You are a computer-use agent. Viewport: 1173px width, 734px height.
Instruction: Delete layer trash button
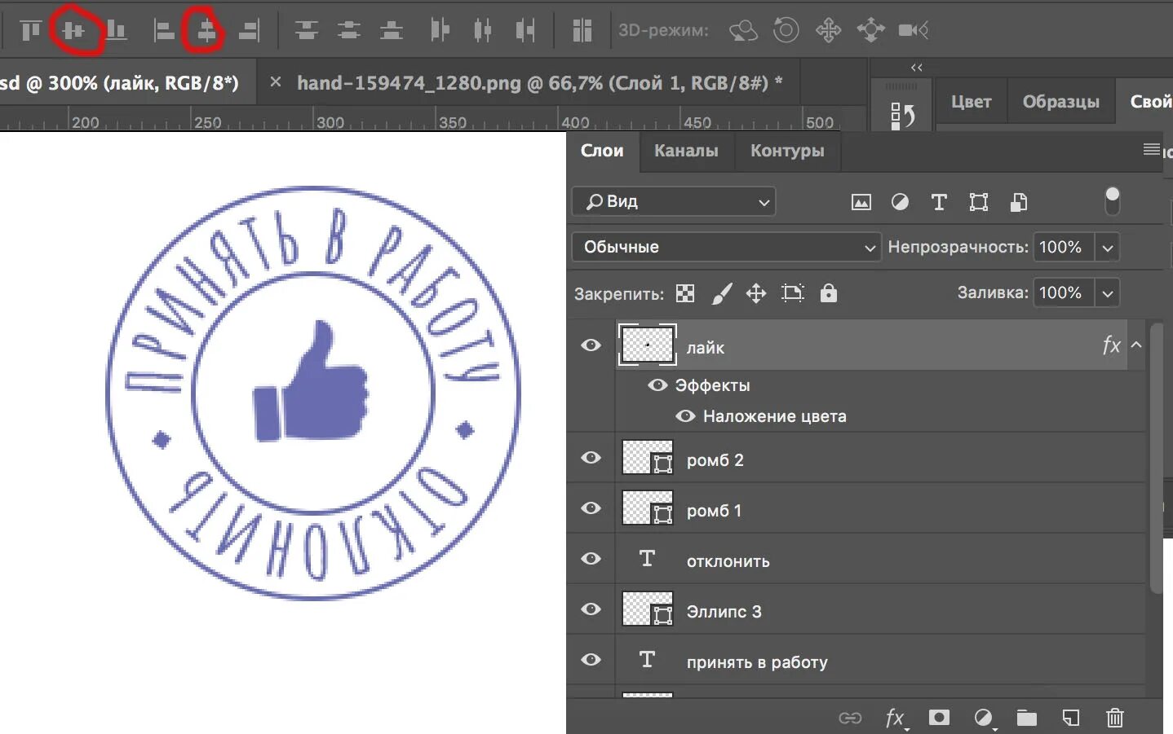[x=1114, y=718]
